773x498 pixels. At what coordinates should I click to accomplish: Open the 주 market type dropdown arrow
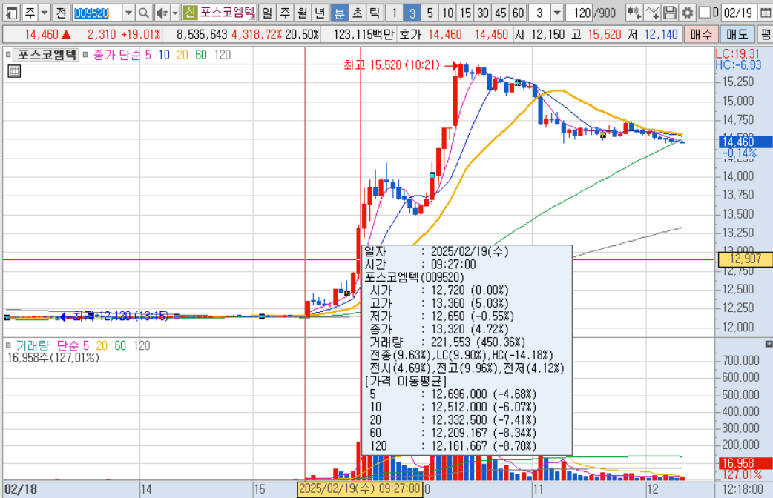(45, 13)
